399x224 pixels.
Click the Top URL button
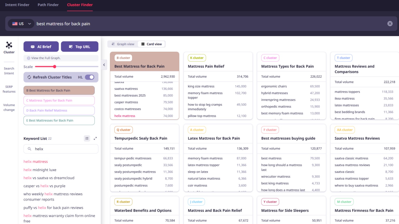(x=79, y=46)
